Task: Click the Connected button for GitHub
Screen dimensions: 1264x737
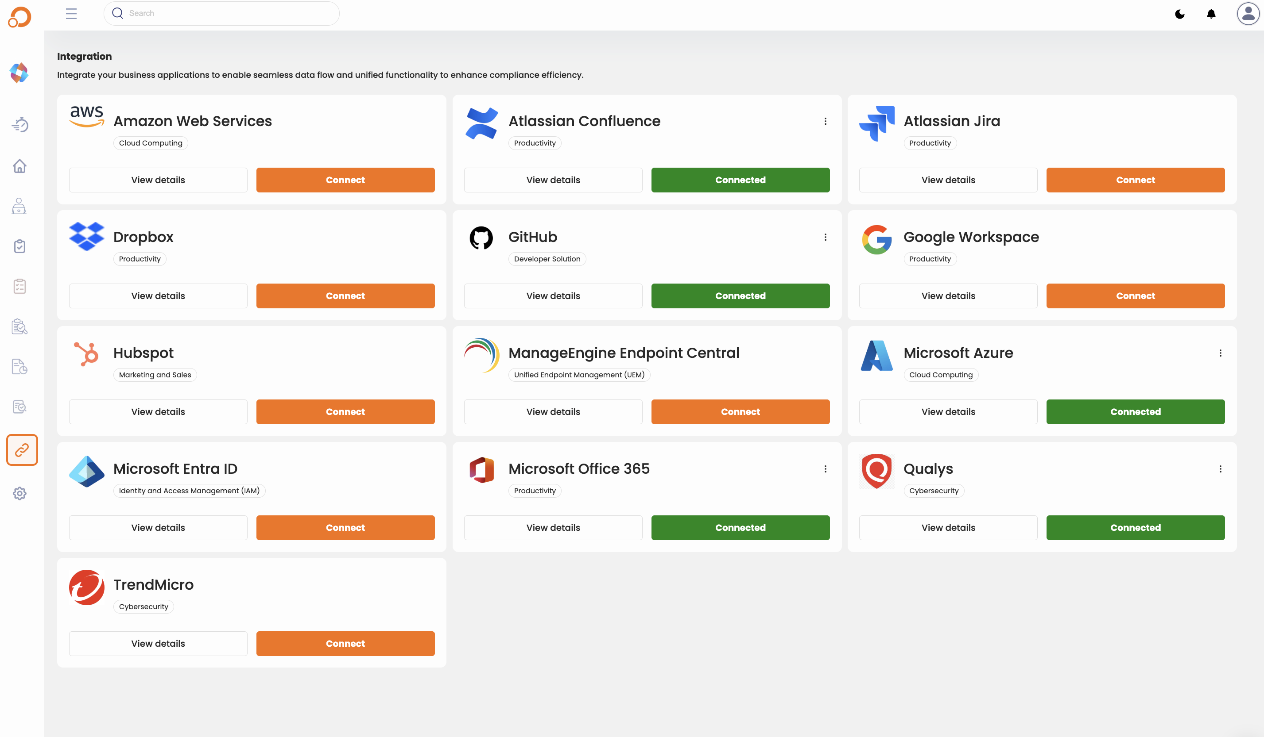Action: (x=740, y=296)
